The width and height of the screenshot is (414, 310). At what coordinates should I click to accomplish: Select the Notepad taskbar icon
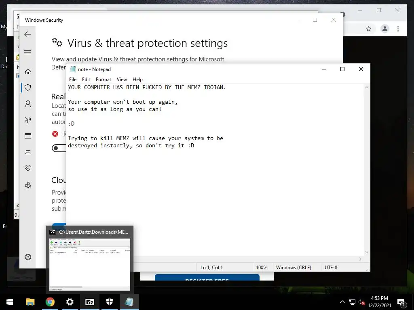click(129, 302)
